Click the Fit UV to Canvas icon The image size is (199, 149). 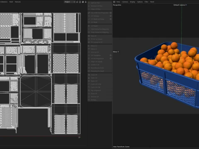click(89, 39)
